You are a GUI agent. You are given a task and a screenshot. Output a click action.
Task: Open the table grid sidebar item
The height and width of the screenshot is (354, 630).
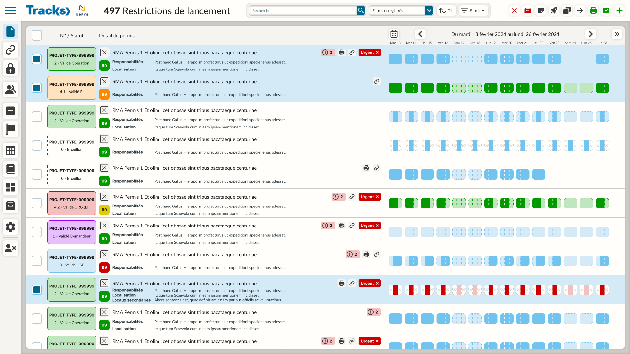tap(10, 150)
